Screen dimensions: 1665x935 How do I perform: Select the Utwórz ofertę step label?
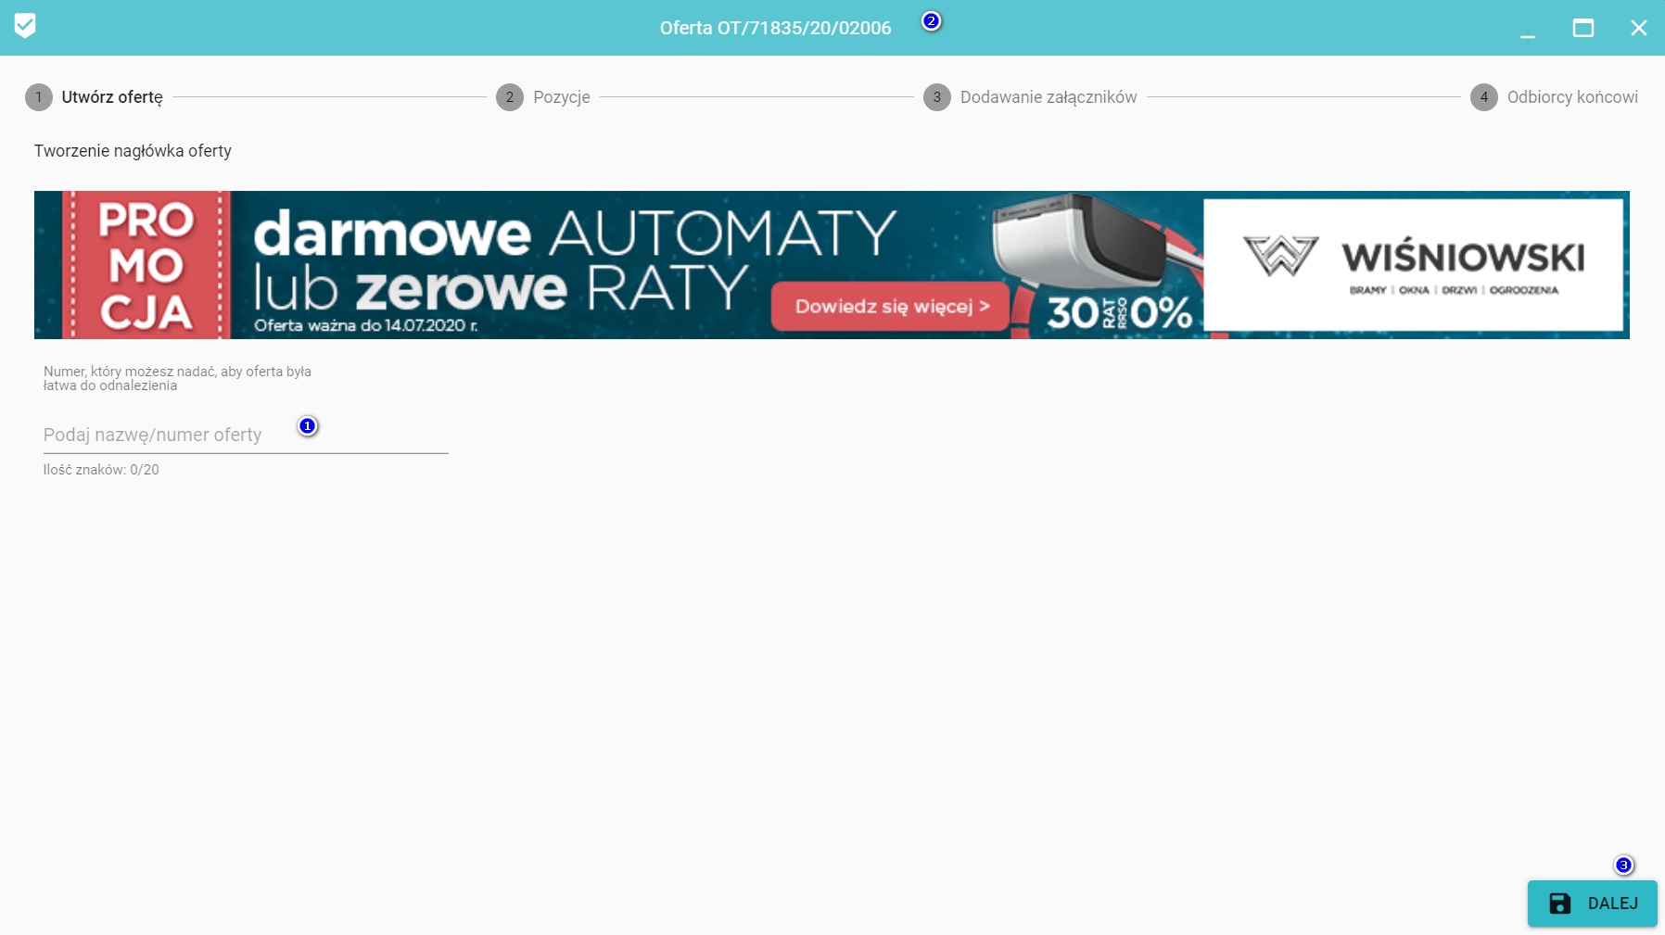coord(112,97)
